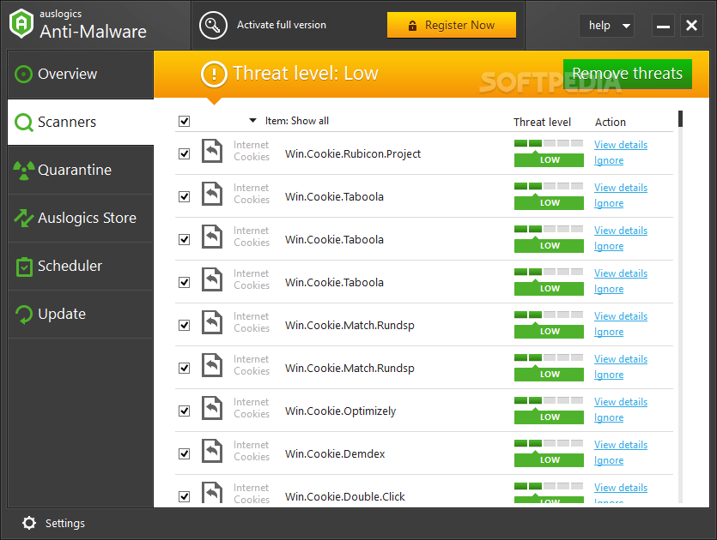Image resolution: width=717 pixels, height=540 pixels.
Task: Select the Win.Cookie.Demdex item name
Action: (x=335, y=453)
